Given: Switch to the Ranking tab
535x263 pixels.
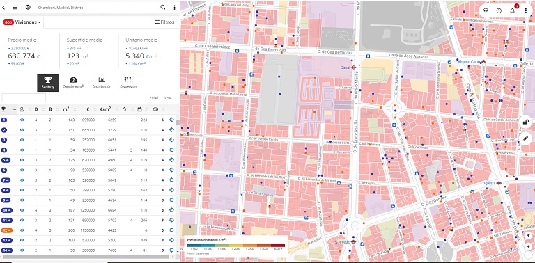Looking at the screenshot, I should tap(48, 83).
